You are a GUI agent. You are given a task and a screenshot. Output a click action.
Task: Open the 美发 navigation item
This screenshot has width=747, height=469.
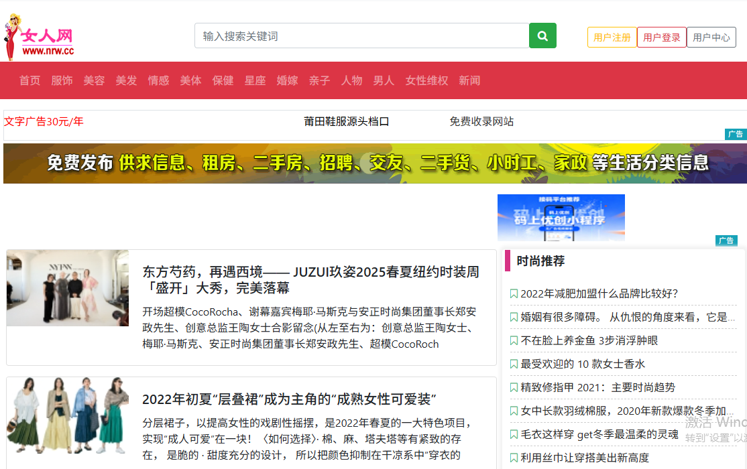click(126, 80)
